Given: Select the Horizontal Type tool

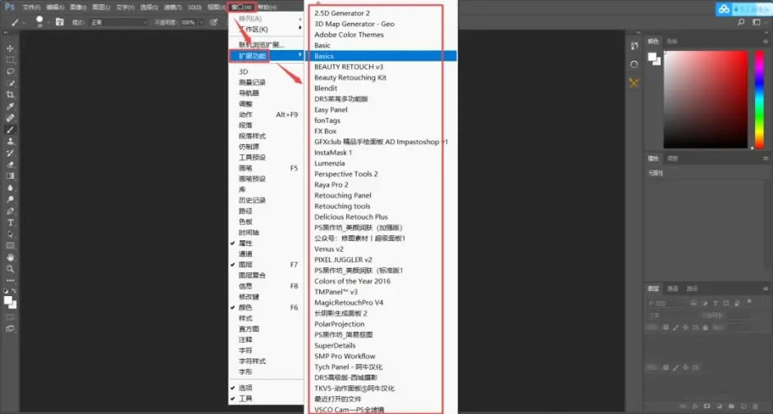Looking at the screenshot, I should tap(10, 222).
